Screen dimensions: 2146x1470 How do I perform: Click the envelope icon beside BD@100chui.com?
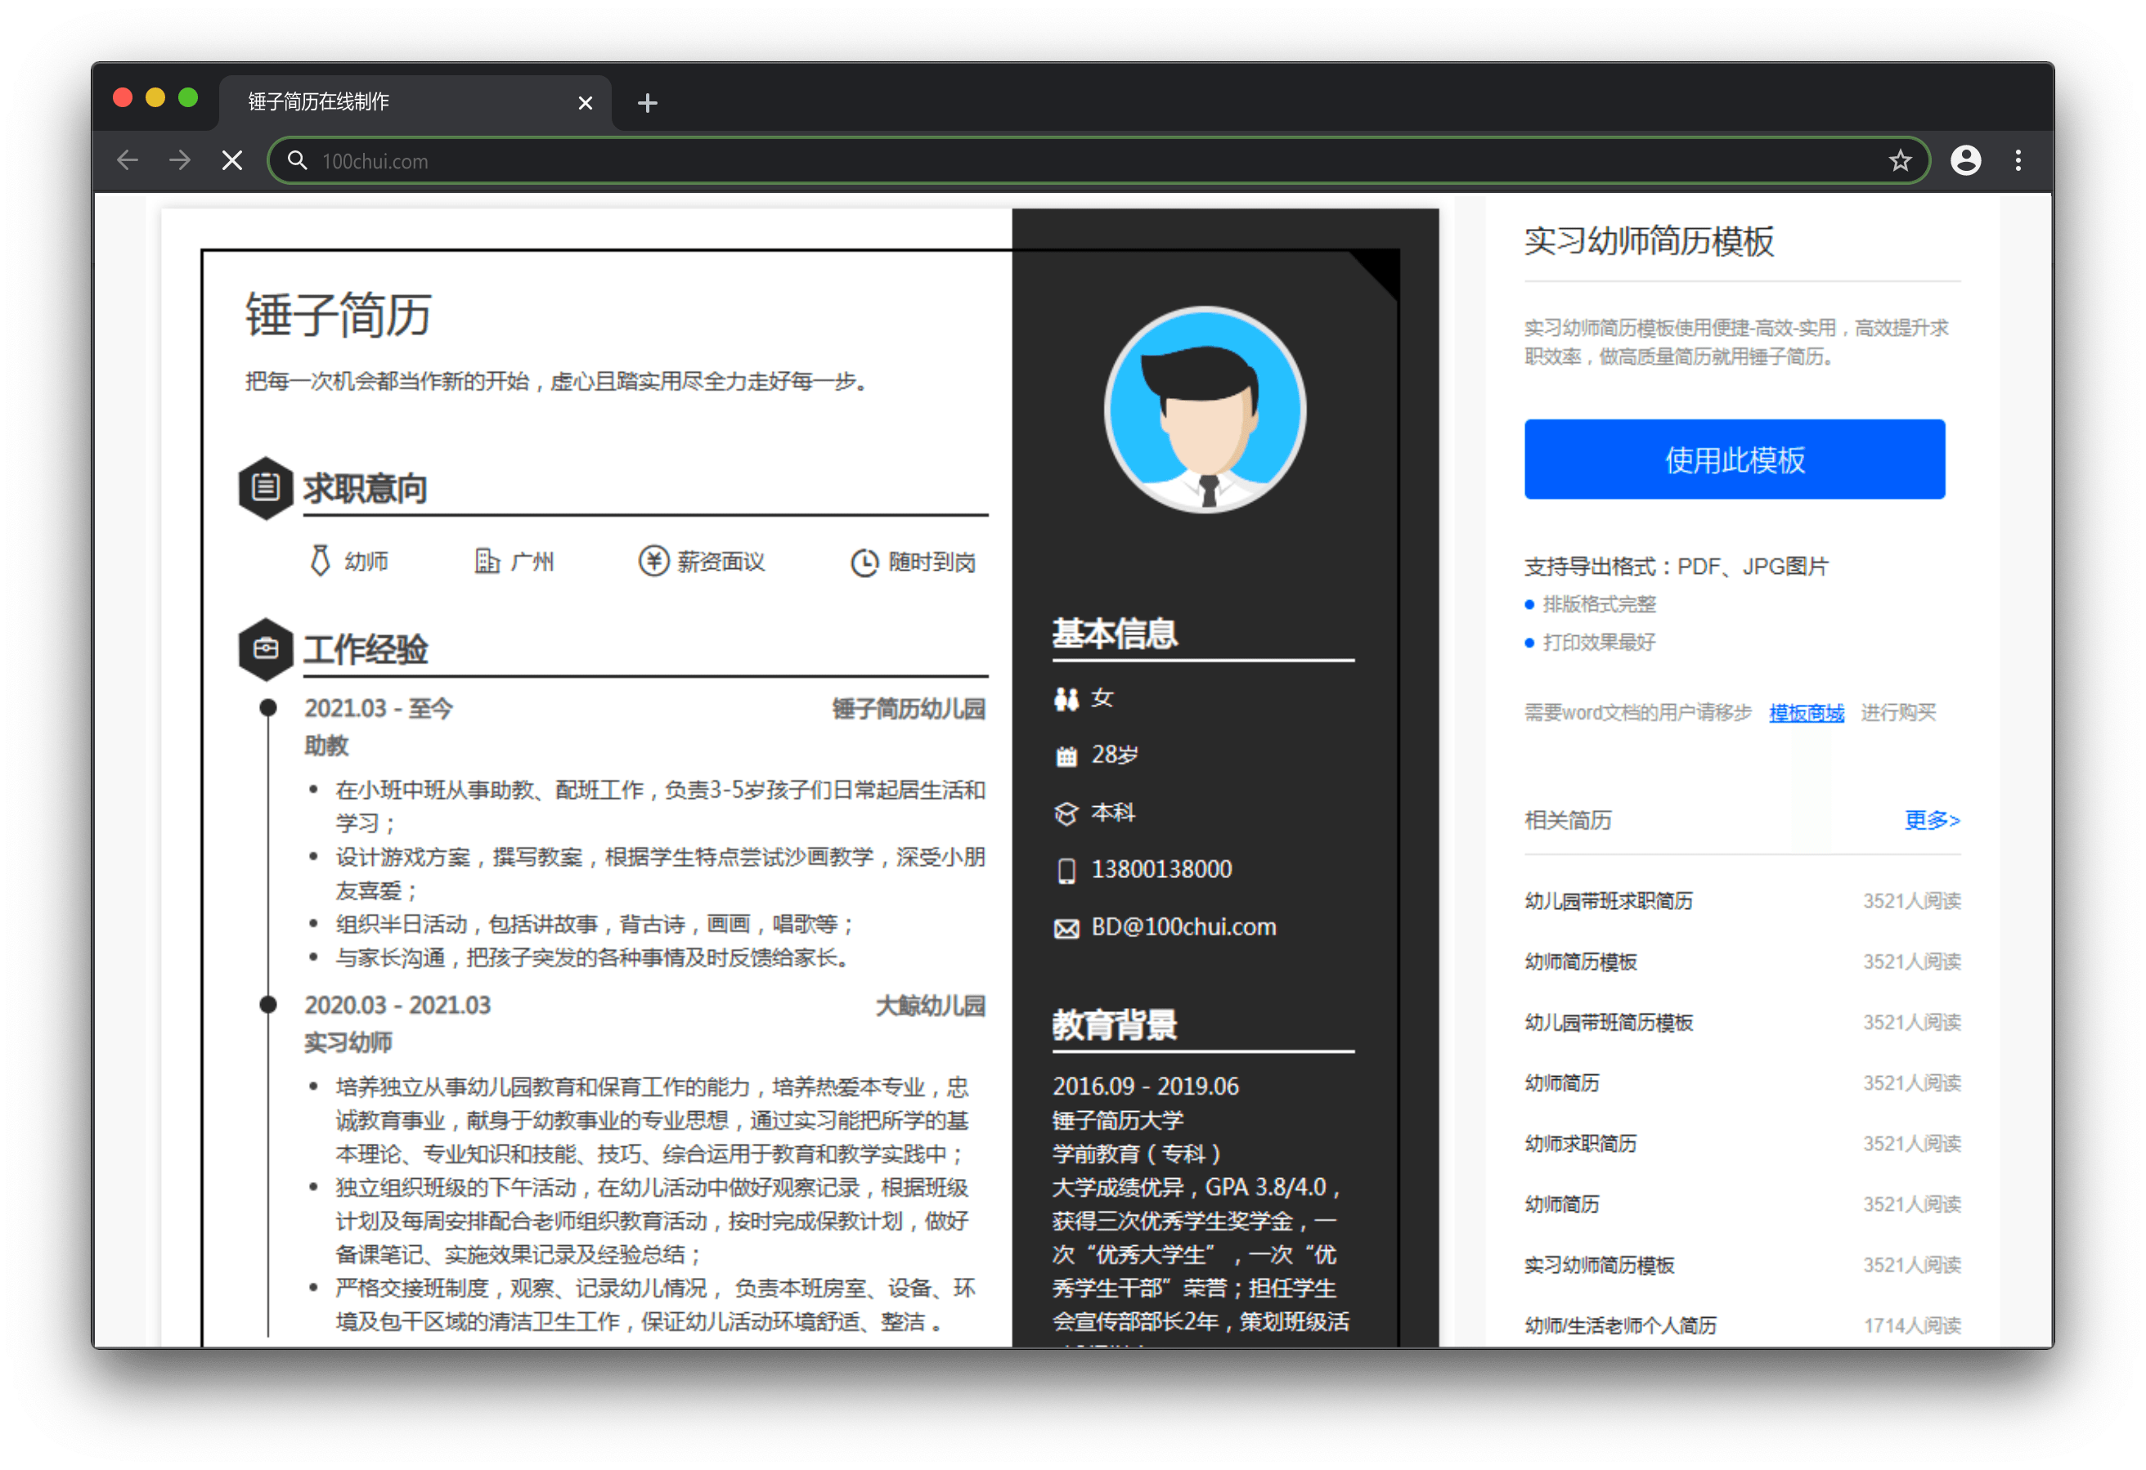[1066, 928]
